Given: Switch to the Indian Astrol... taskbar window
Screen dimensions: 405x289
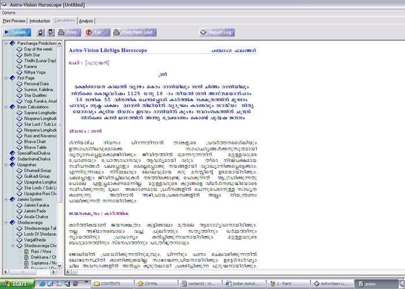Looking at the screenshot, I should (x=244, y=284).
